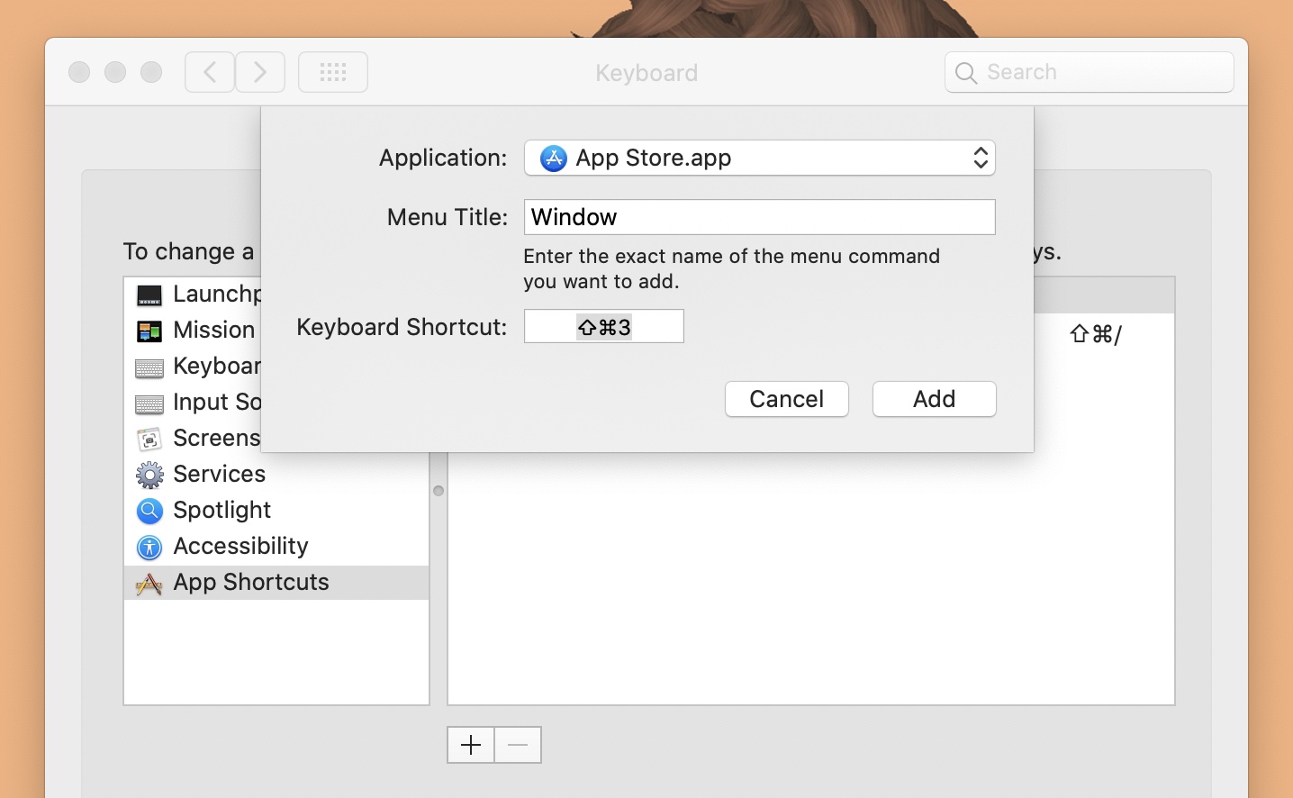Select the Input Sources keyboard icon

149,403
